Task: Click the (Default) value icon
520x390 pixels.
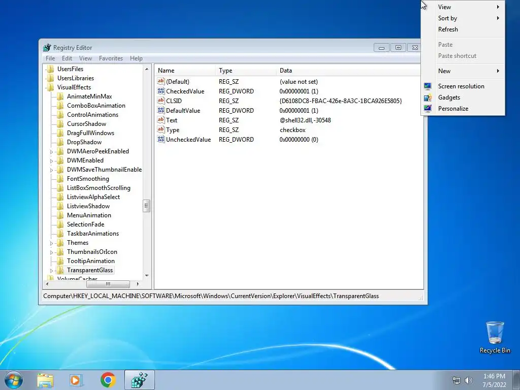Action: (x=161, y=82)
